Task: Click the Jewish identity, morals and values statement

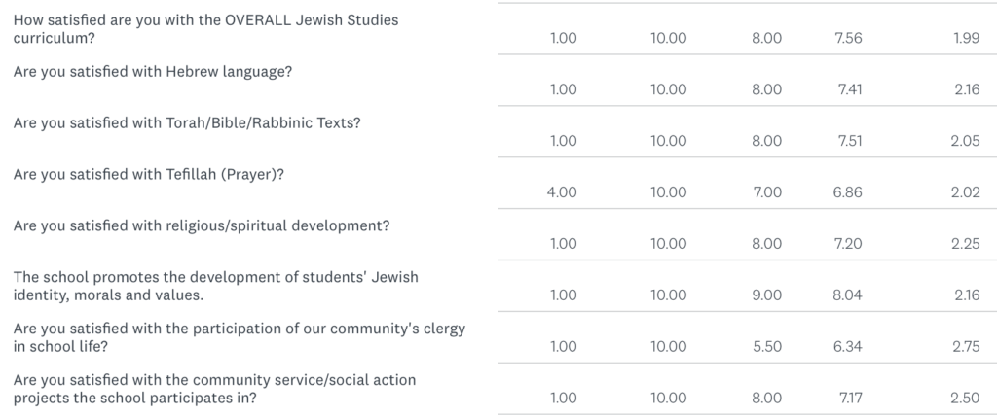Action: pyautogui.click(x=216, y=287)
